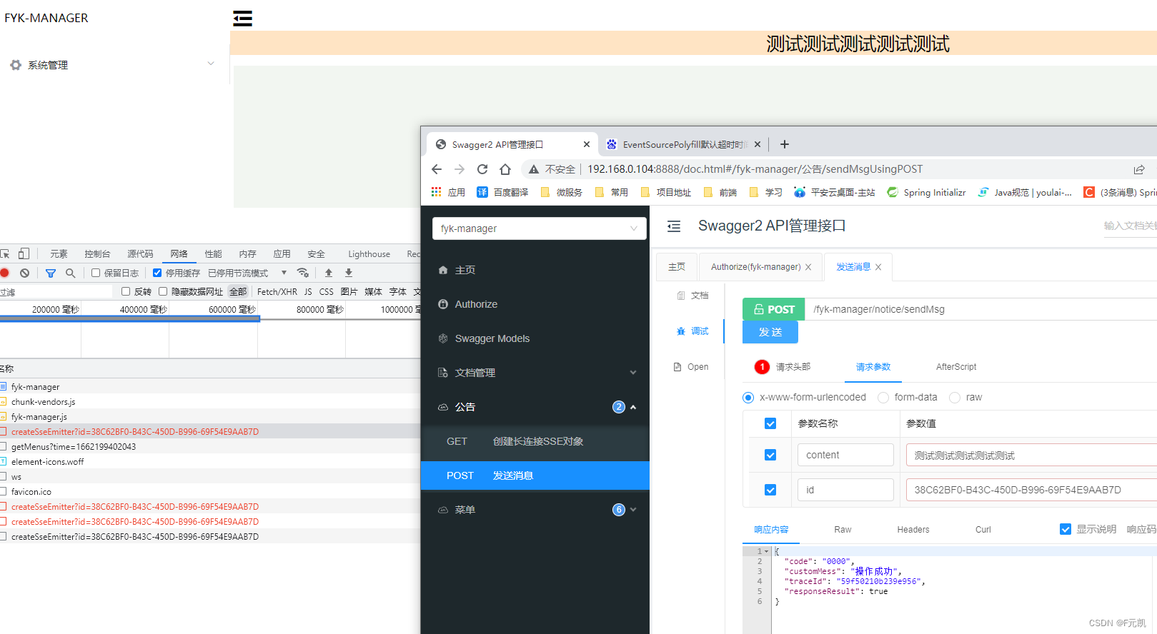Open Lighthouse DevTools tab
Viewport: 1157px width, 634px height.
(369, 253)
